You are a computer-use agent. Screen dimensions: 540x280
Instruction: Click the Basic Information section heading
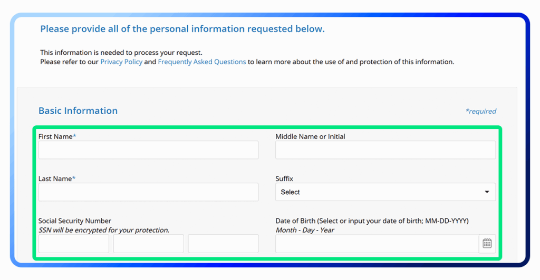pyautogui.click(x=78, y=111)
